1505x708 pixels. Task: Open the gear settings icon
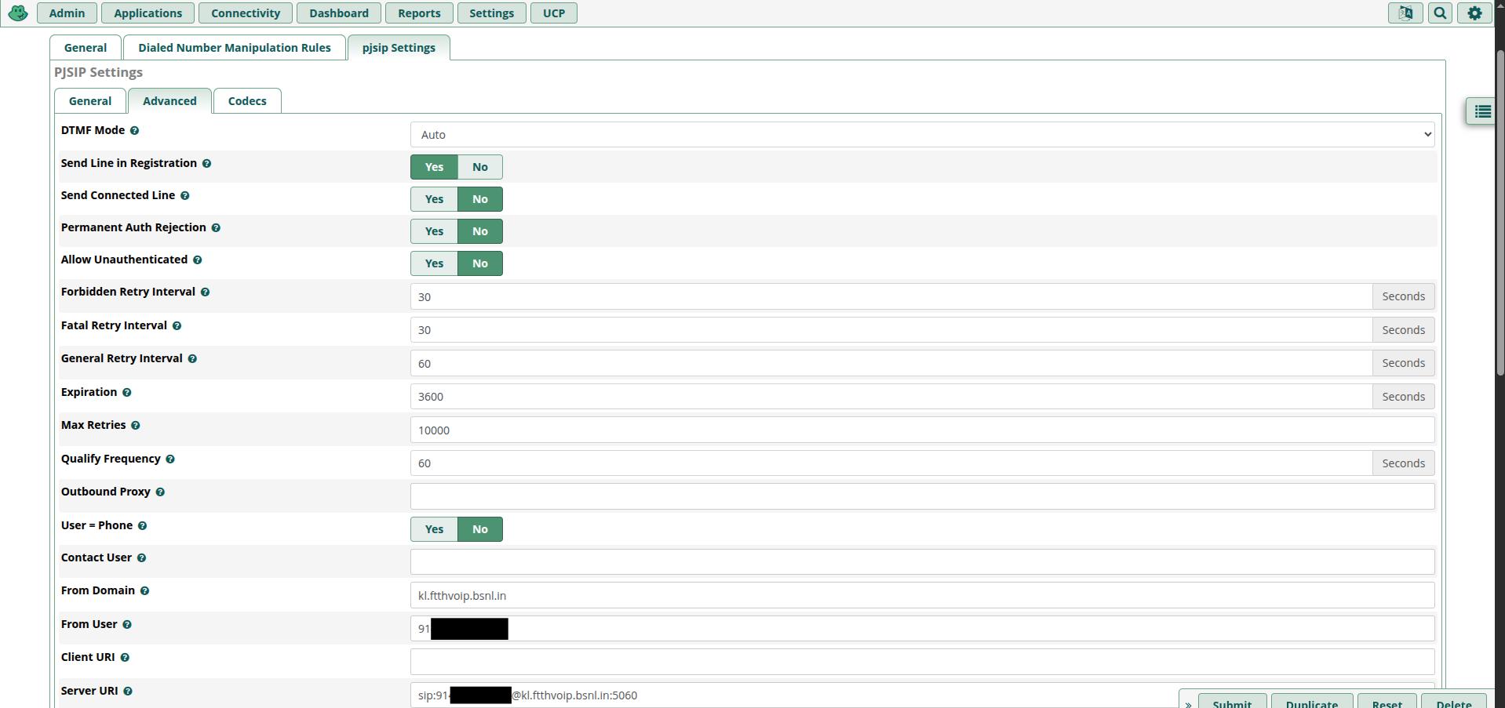pyautogui.click(x=1474, y=13)
